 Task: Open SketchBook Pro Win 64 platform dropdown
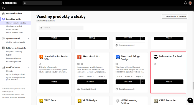click(91, 77)
